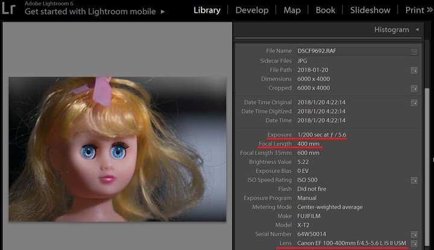The image size is (434, 250).
Task: Open the Map module
Action: click(292, 10)
